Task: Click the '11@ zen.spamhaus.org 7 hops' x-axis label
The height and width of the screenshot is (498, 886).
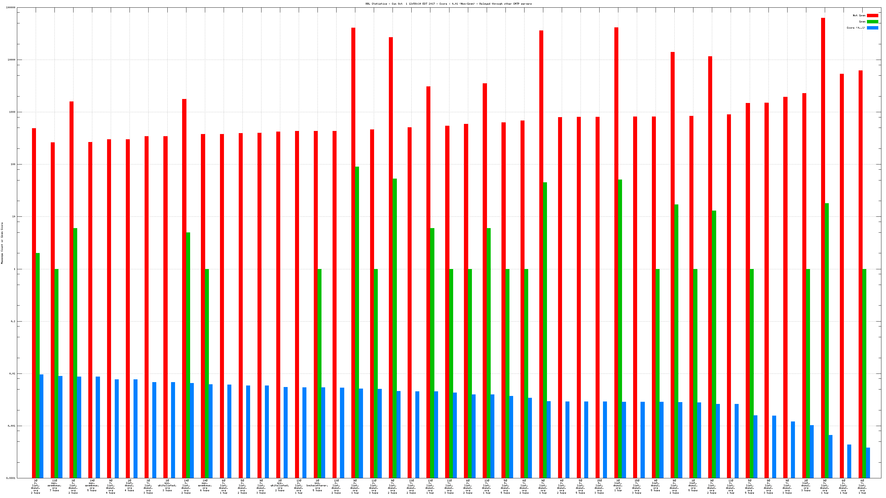Action: [54, 486]
